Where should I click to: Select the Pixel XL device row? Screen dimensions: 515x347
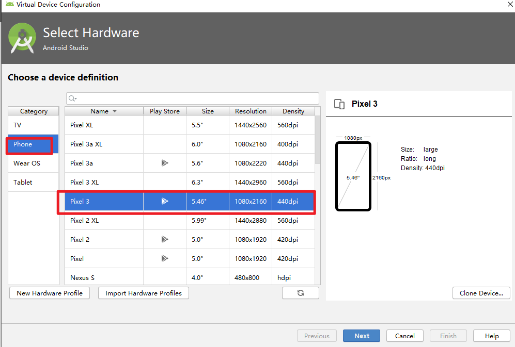(x=190, y=125)
